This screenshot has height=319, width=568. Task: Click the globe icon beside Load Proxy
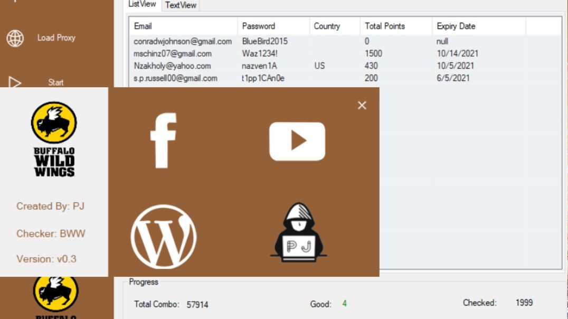[x=15, y=38]
